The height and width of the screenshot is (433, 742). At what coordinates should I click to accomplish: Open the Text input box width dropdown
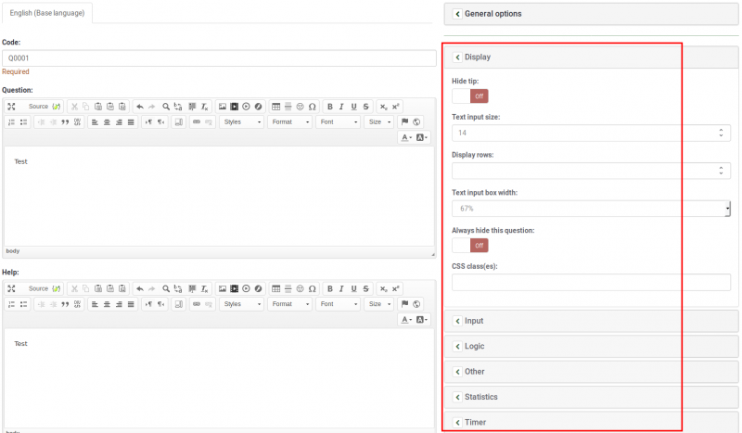[590, 210]
